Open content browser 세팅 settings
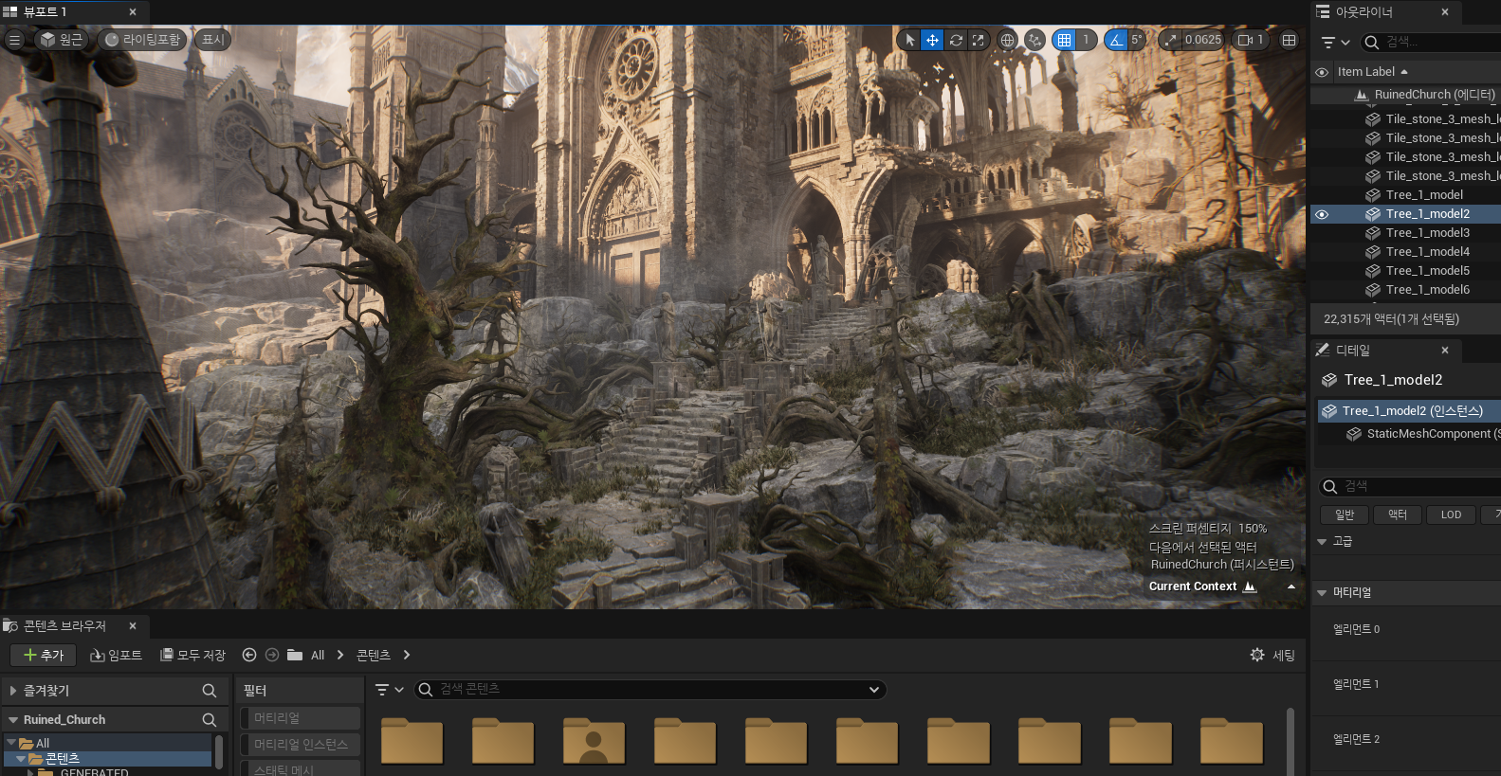 tap(1272, 655)
